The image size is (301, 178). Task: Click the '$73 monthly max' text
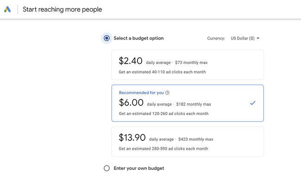[x=191, y=63]
